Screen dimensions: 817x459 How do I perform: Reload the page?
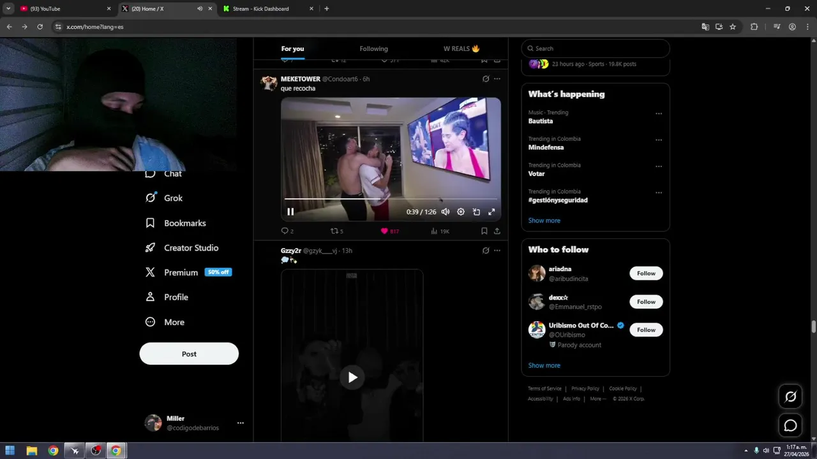click(x=40, y=27)
